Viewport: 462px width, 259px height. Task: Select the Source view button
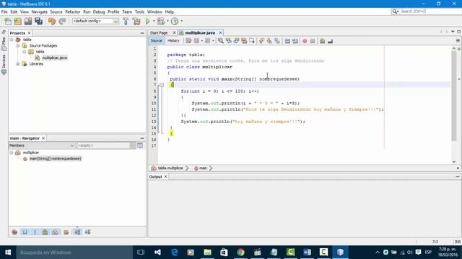pos(156,41)
